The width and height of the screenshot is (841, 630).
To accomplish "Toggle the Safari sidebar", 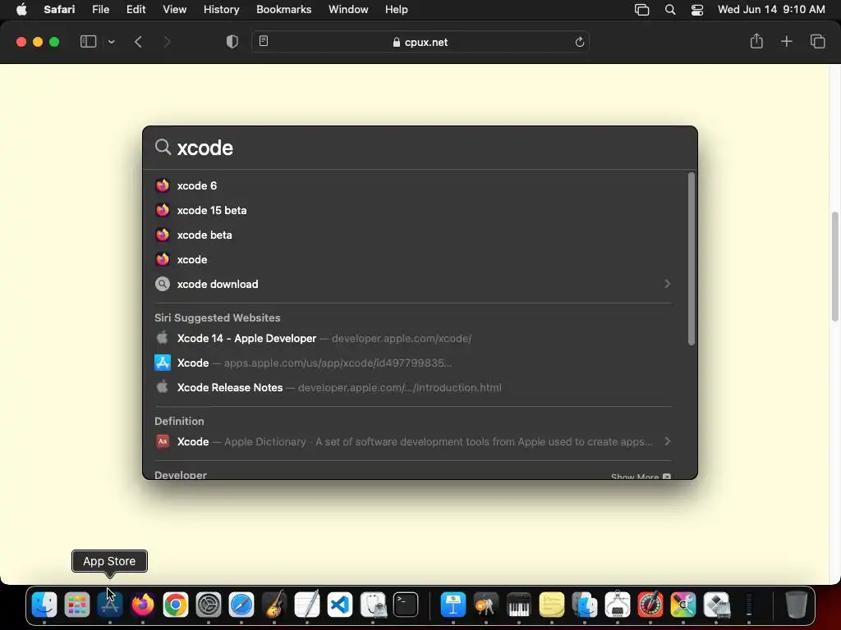I will point(88,42).
